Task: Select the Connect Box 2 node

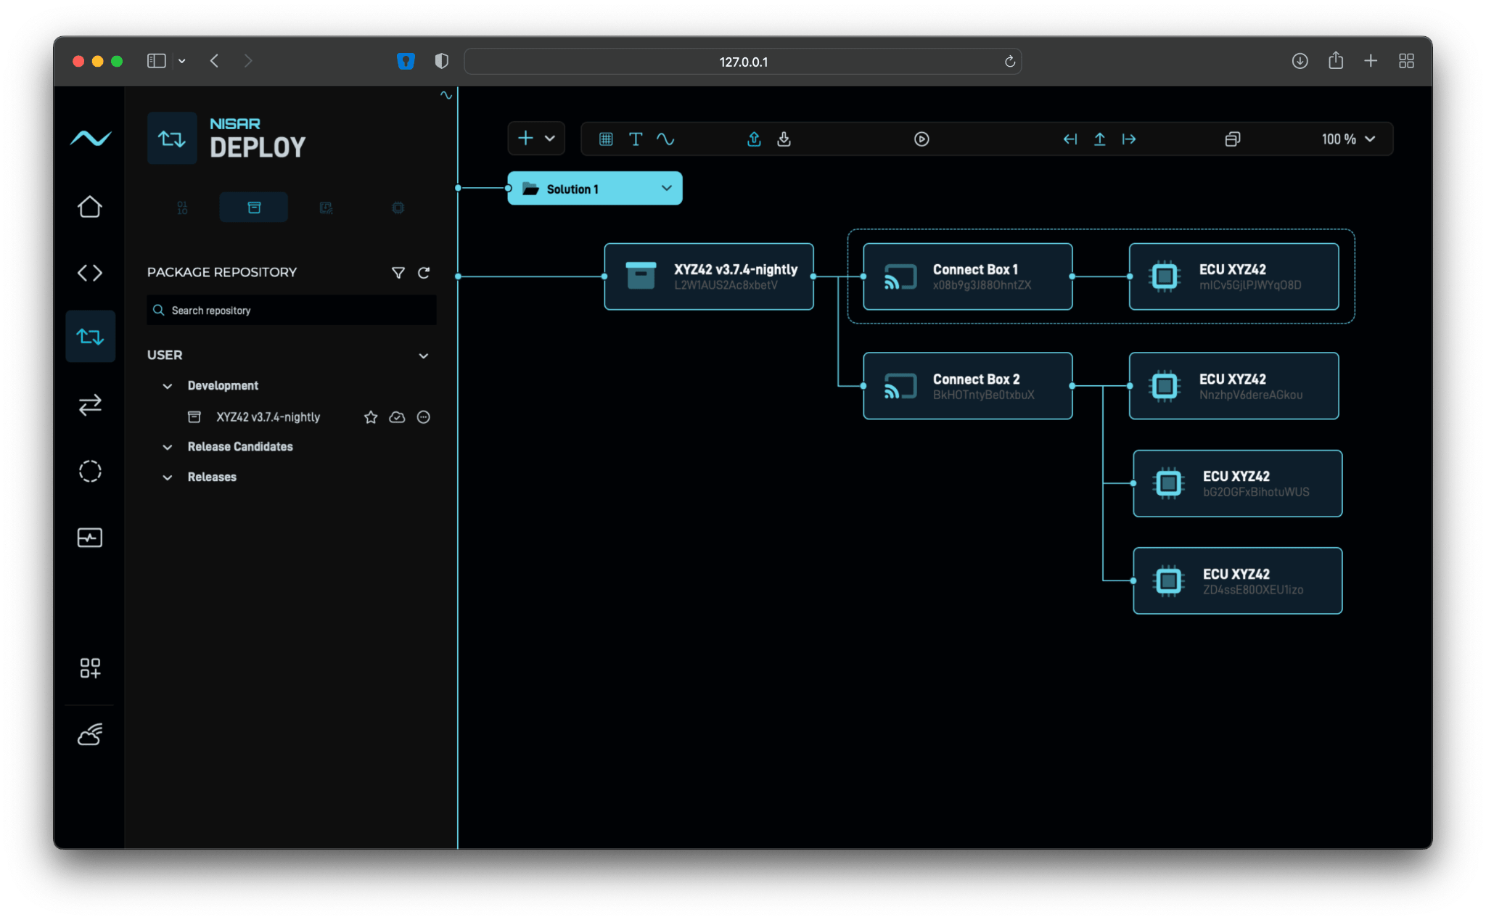Action: 967,386
